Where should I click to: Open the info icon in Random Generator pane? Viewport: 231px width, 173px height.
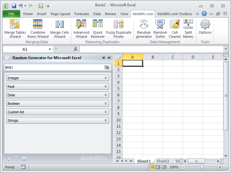pos(9,158)
